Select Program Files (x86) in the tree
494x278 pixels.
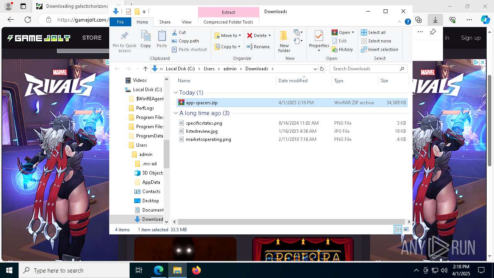coord(146,127)
